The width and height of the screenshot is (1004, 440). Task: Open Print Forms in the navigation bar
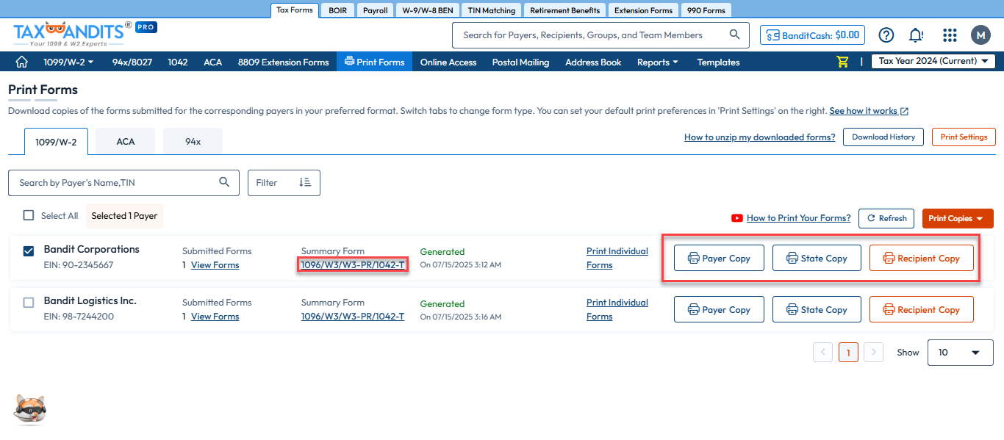(375, 62)
